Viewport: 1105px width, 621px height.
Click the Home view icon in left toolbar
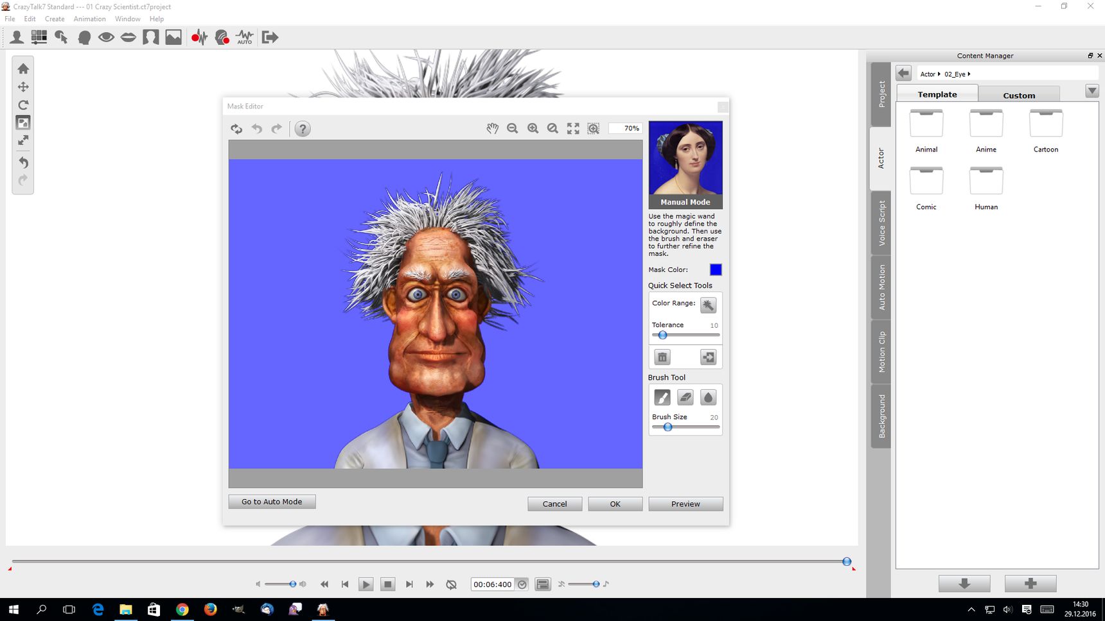pyautogui.click(x=23, y=69)
